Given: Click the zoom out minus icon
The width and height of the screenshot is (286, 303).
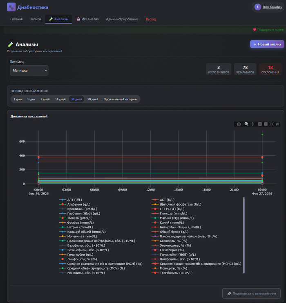Looking at the screenshot, I should pos(266,124).
